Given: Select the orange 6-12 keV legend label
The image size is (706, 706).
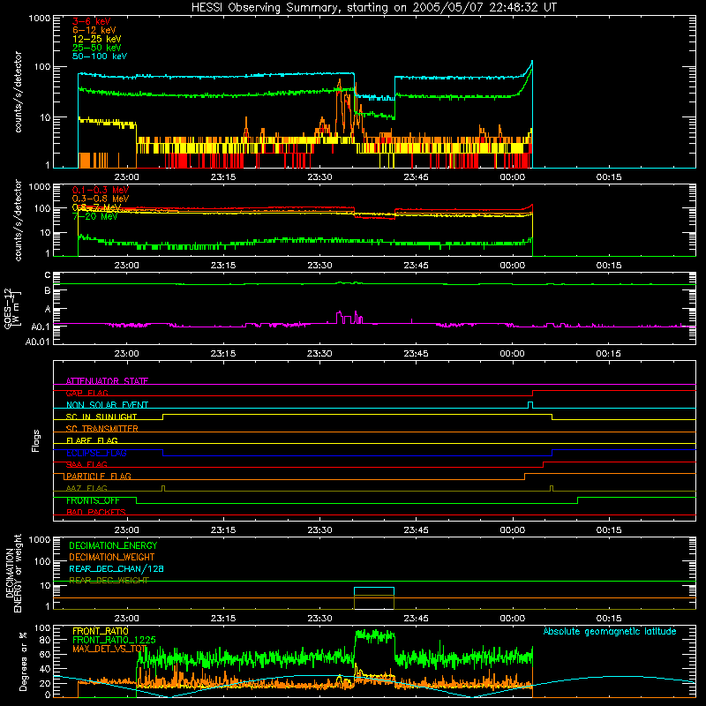Looking at the screenshot, I should point(94,30).
